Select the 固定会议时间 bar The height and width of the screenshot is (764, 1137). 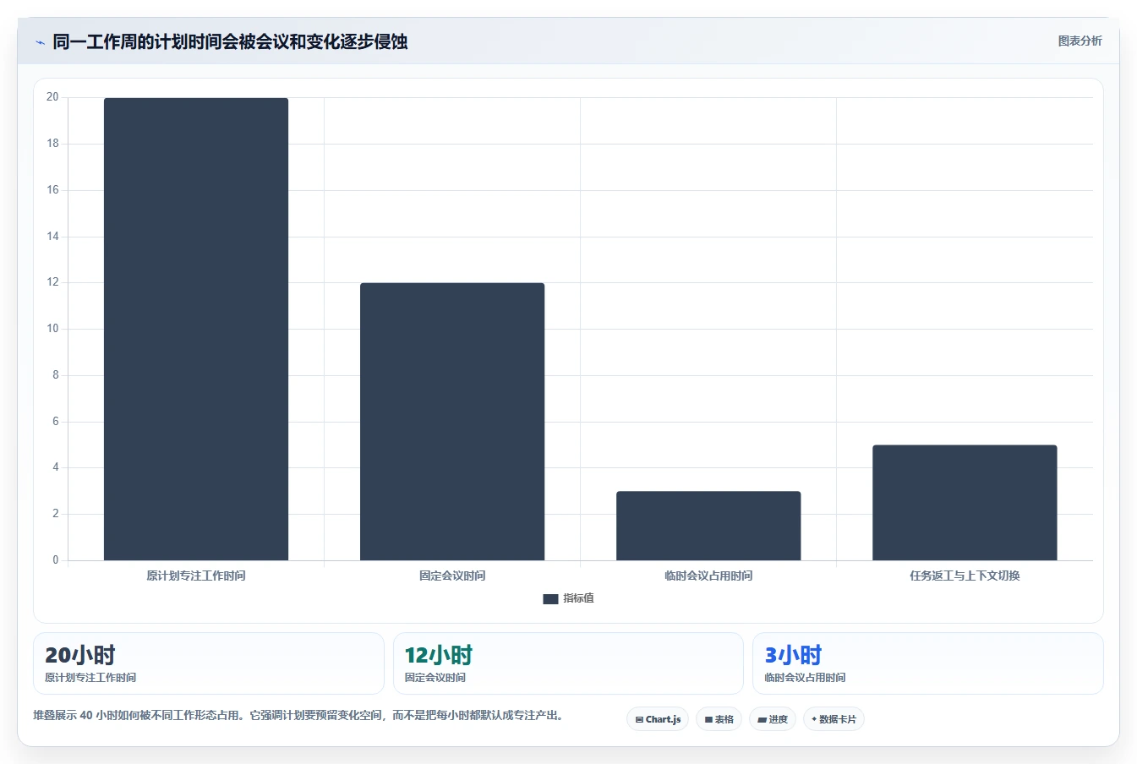(452, 422)
